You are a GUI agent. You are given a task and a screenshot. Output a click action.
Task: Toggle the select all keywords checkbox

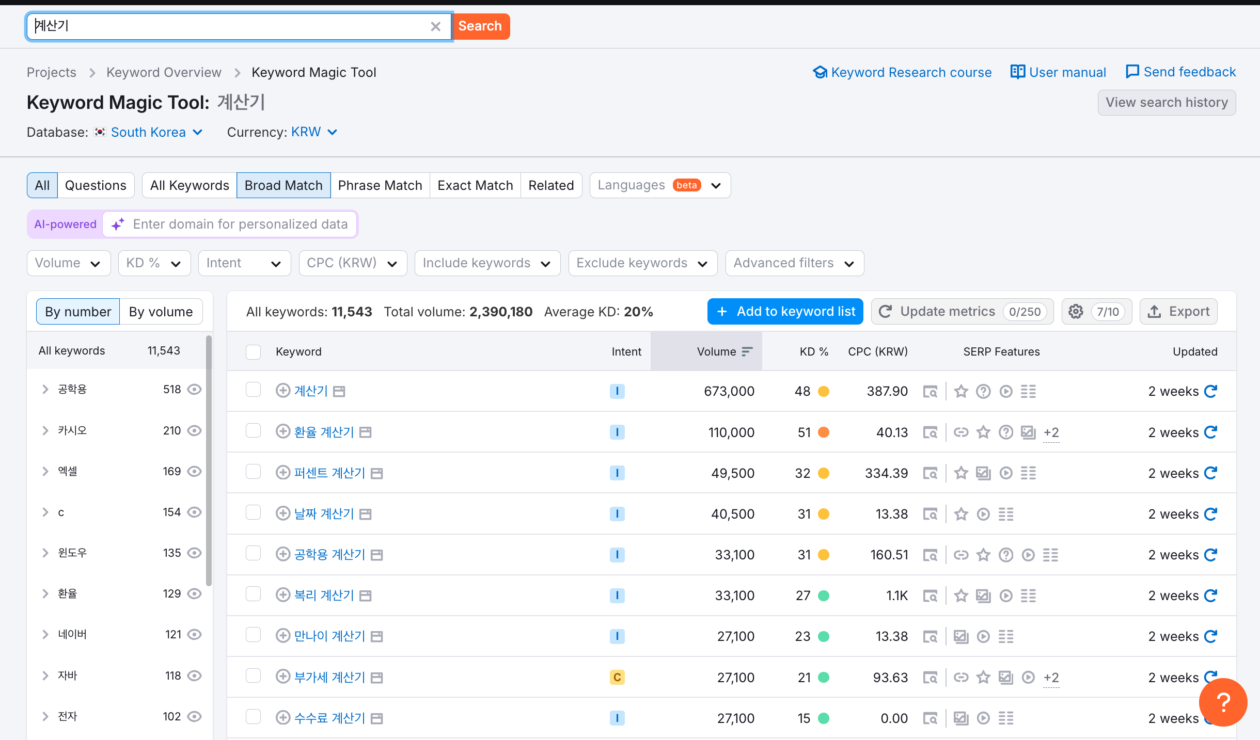(254, 351)
